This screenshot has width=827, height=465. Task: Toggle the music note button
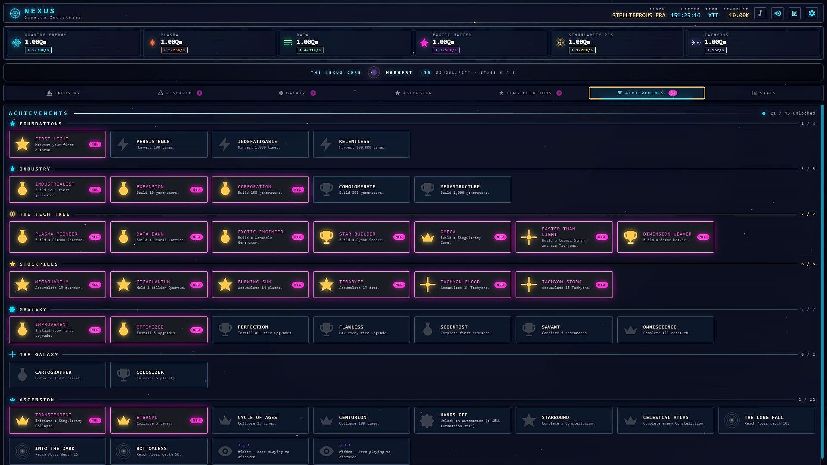760,13
